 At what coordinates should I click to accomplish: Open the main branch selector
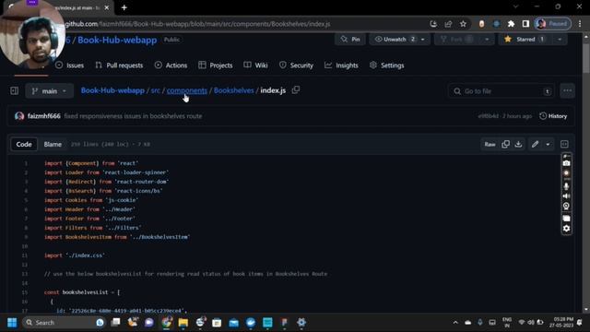[49, 91]
